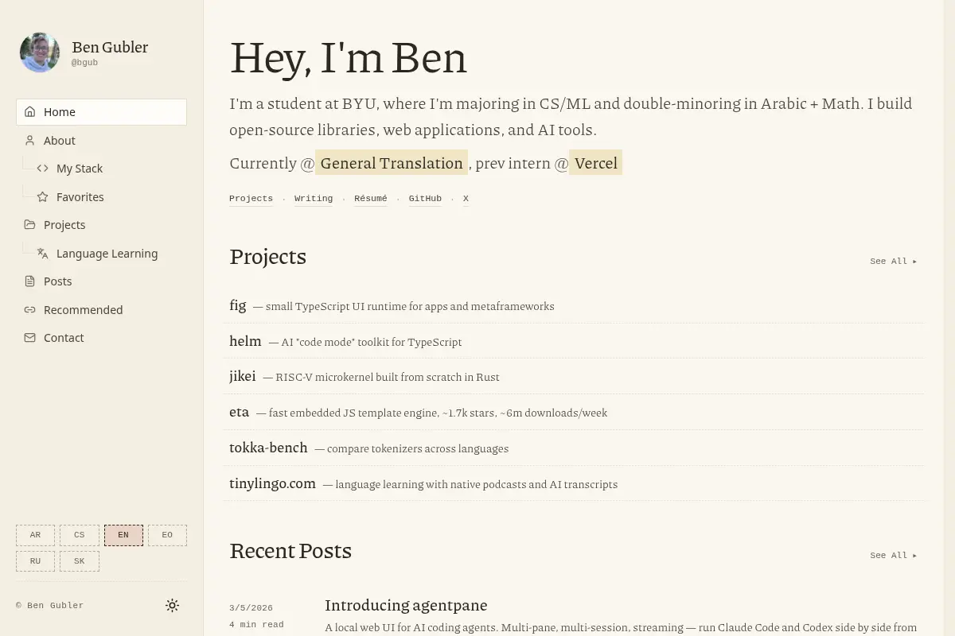
Task: Switch language to AR
Action: click(35, 535)
